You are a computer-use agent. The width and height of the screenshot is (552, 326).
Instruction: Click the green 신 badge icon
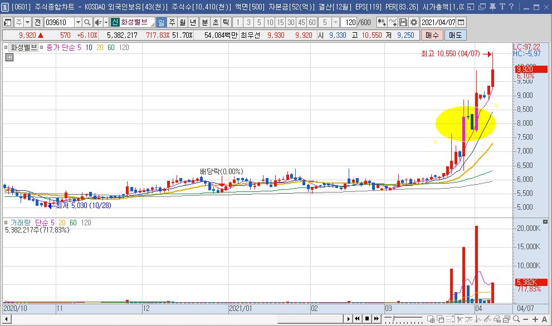[x=115, y=22]
